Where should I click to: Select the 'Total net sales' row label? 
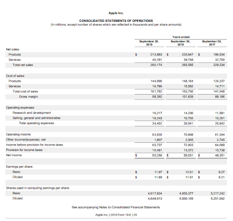(23, 65)
